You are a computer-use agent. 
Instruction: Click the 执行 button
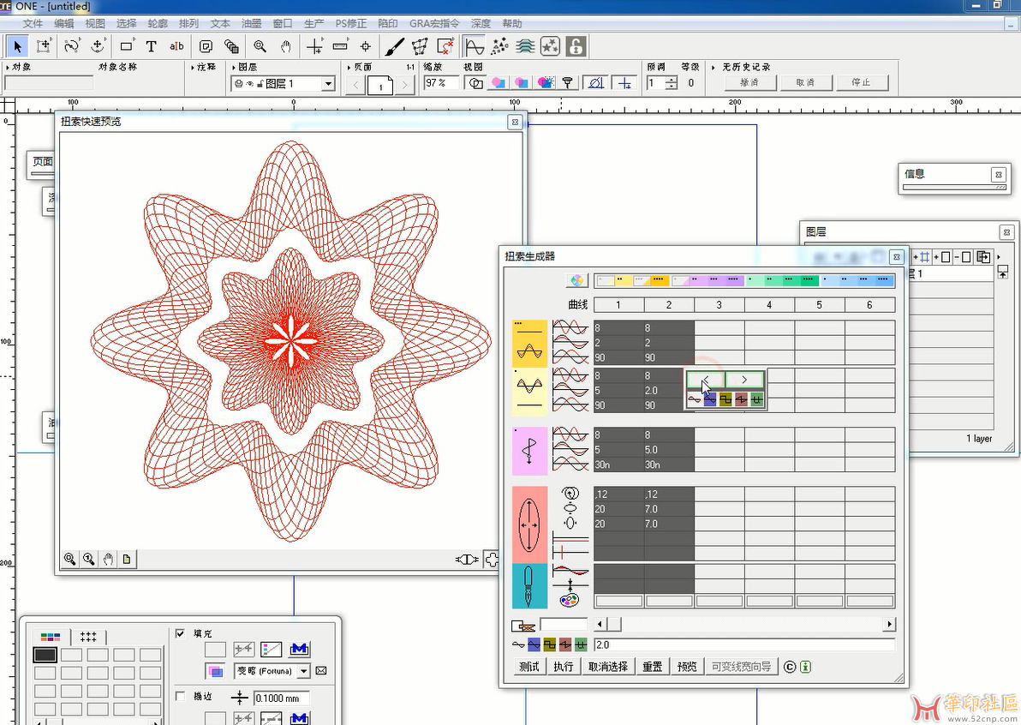pos(564,667)
